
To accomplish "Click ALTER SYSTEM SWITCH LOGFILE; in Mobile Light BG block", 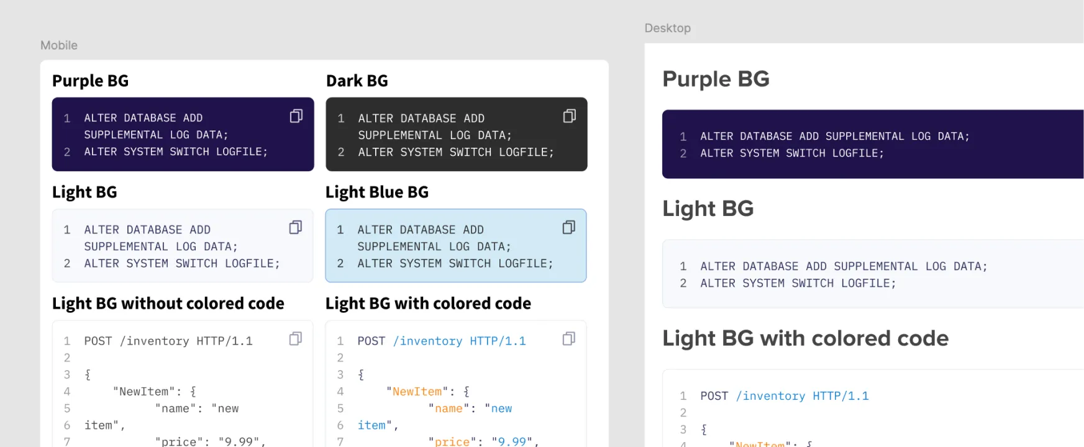I will [x=182, y=263].
